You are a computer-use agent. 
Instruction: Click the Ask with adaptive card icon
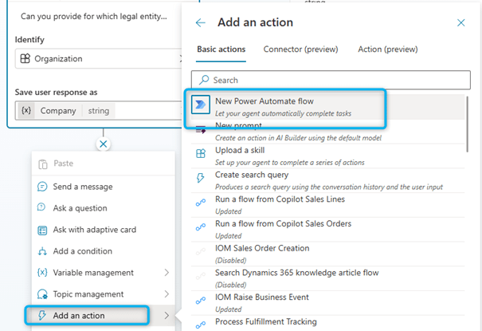42,230
